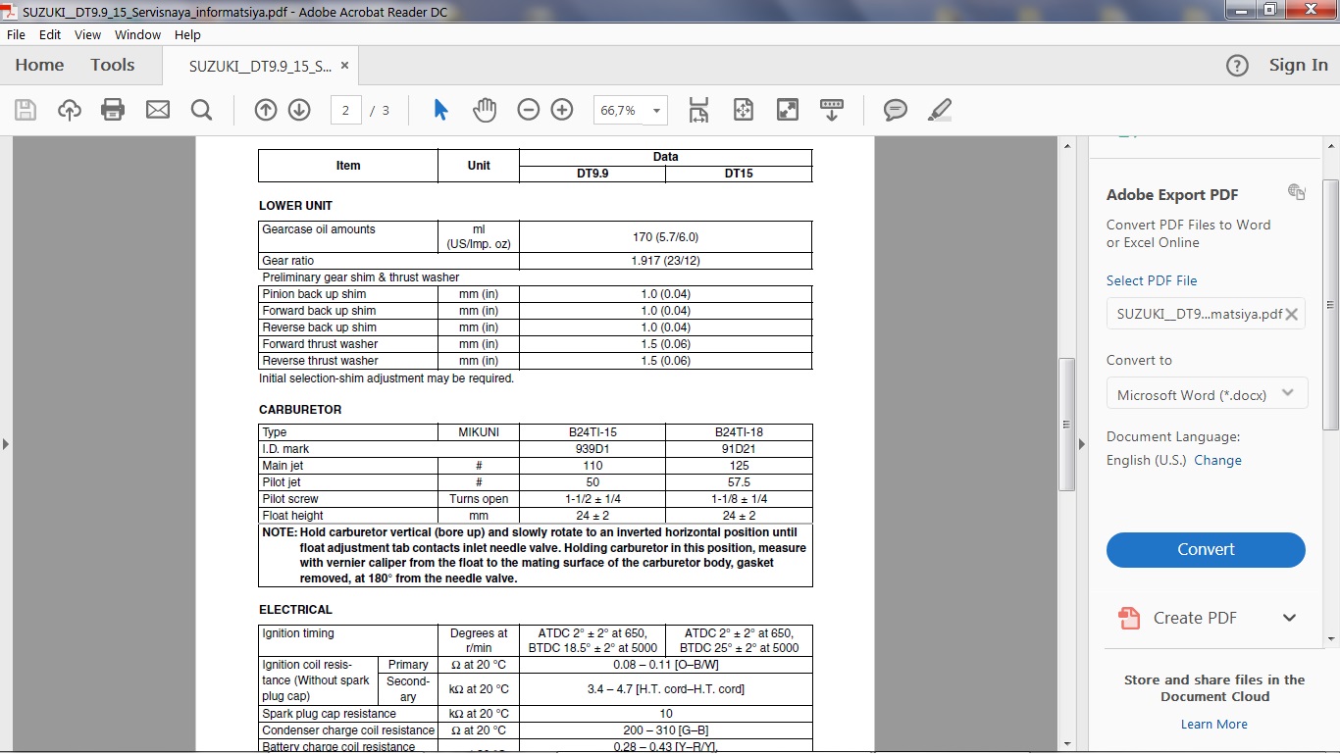Image resolution: width=1340 pixels, height=755 pixels.
Task: Open the View menu
Action: 88,34
